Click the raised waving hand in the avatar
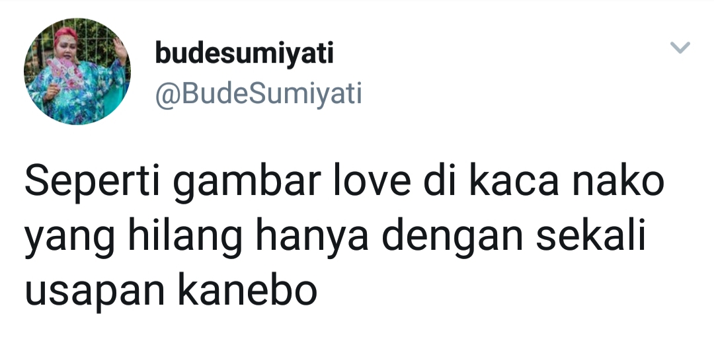This screenshot has height=347, width=714. pos(120,49)
